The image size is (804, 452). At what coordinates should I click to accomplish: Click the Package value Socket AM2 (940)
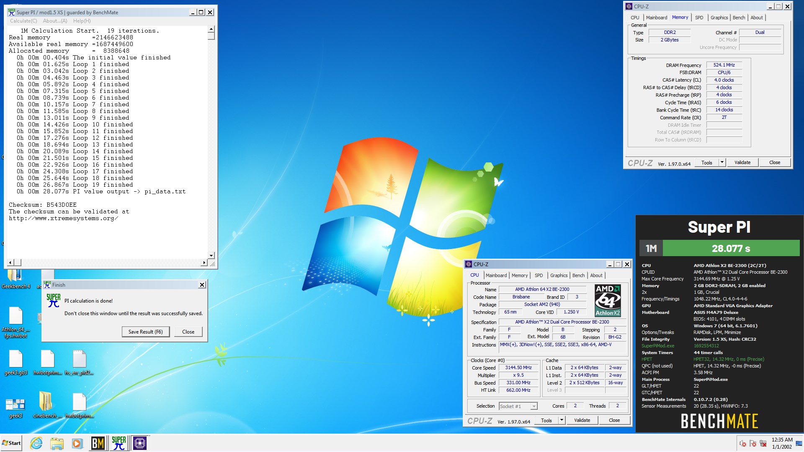[542, 304]
